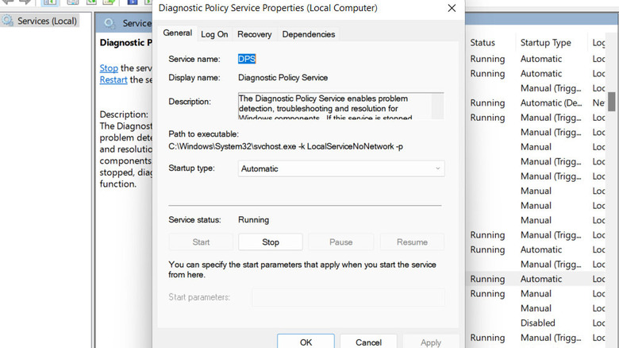The image size is (619, 348).
Task: Click the Stop the service link
Action: pos(109,68)
